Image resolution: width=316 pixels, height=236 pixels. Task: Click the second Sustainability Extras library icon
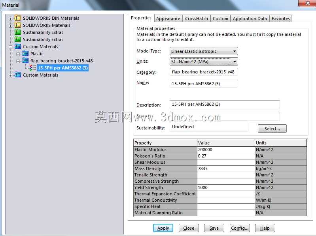point(18,39)
